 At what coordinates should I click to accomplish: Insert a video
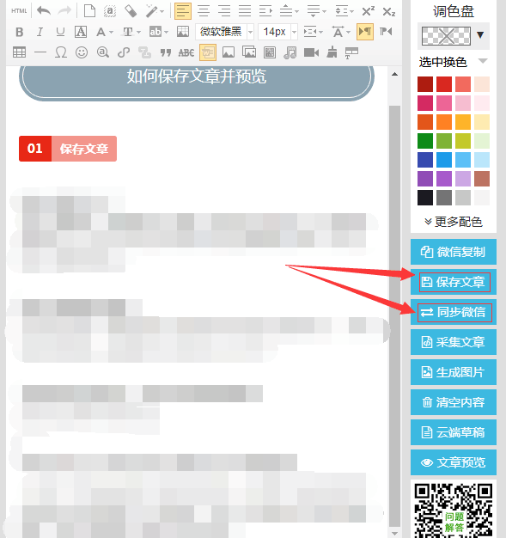(311, 52)
